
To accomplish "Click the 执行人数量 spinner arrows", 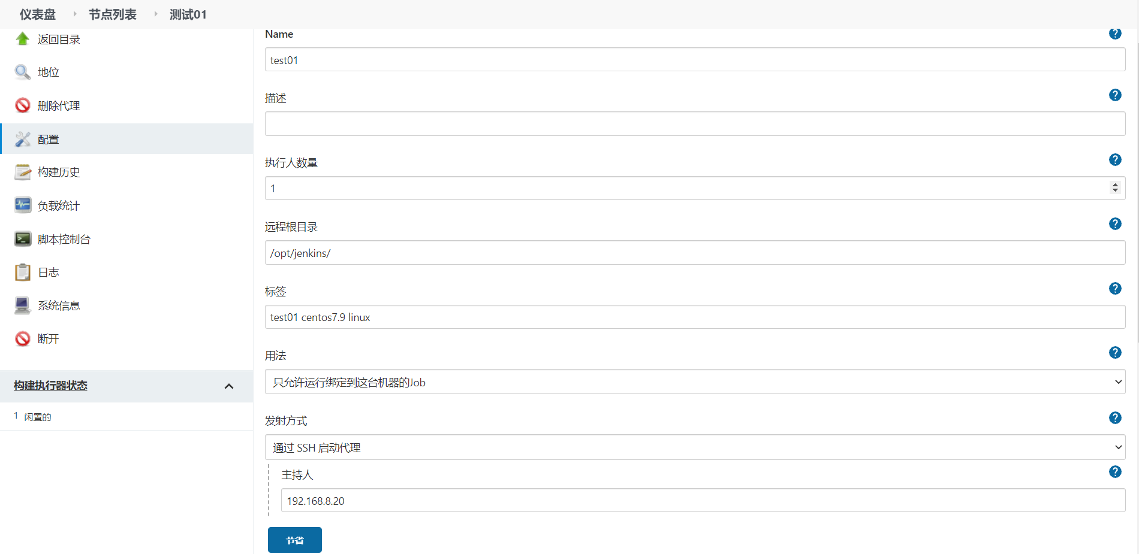I will pyautogui.click(x=1115, y=188).
